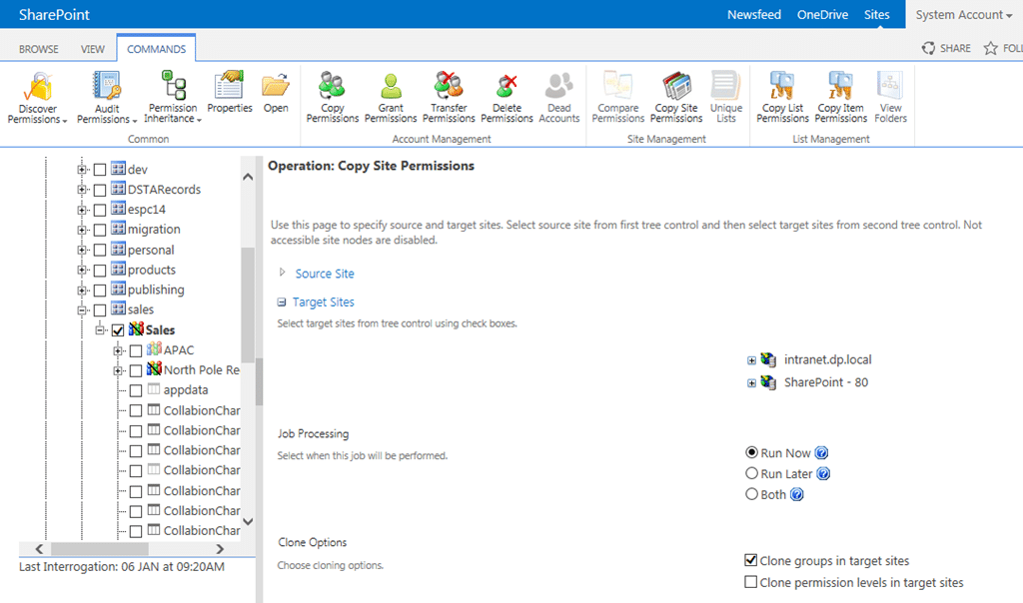Click the intranet.dp.local web app icon

(x=768, y=359)
